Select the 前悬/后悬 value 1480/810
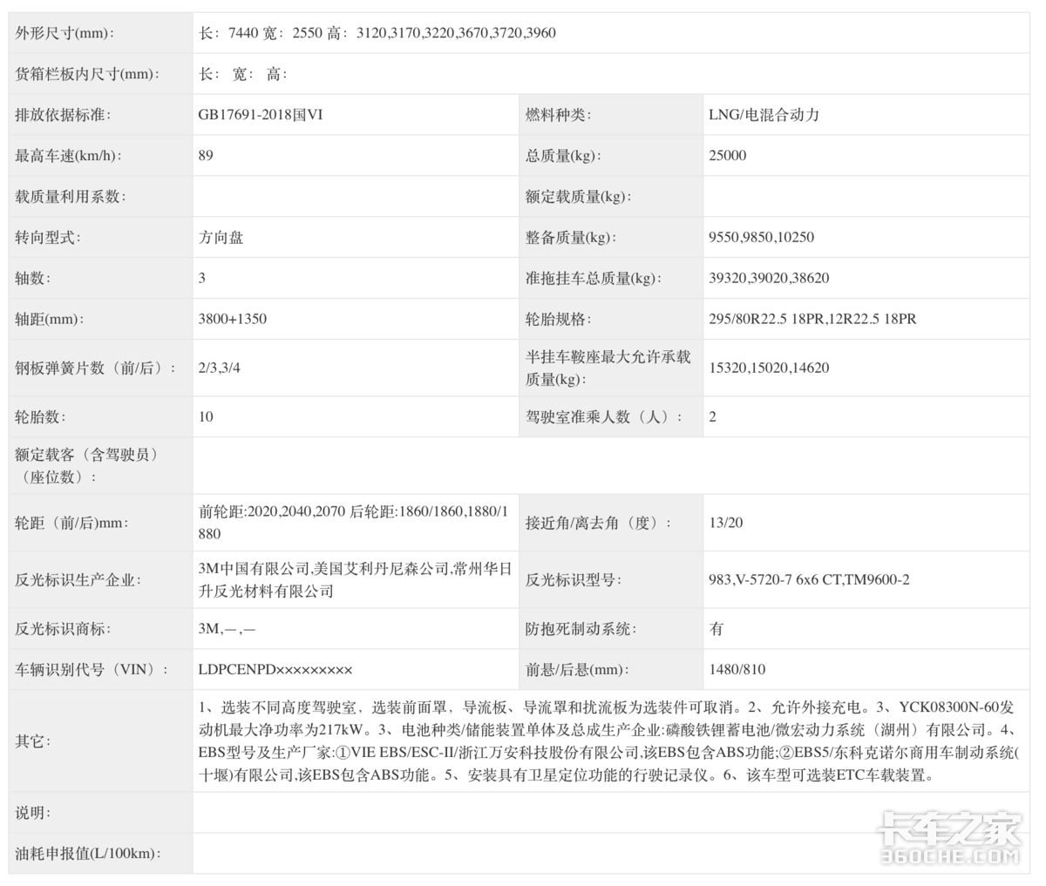Screen dimensions: 1046x886 737,670
